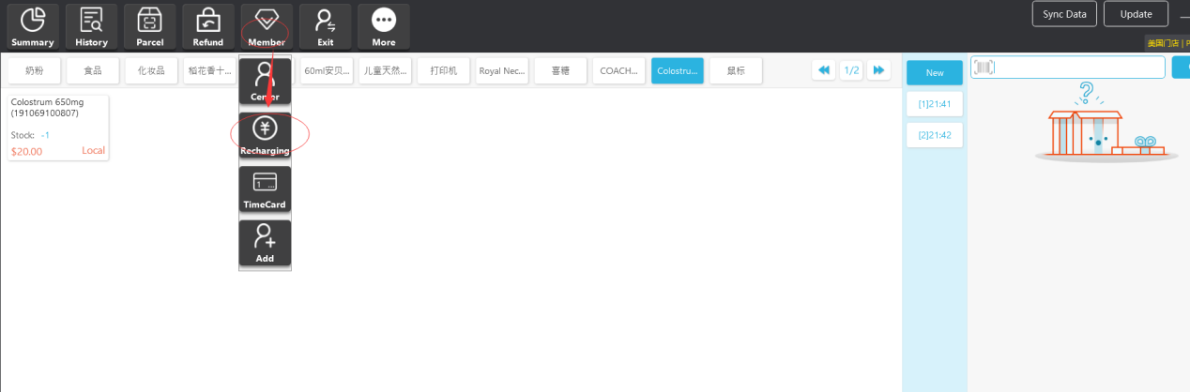This screenshot has height=392, width=1190.
Task: Select the 打印机 category tab
Action: 443,71
